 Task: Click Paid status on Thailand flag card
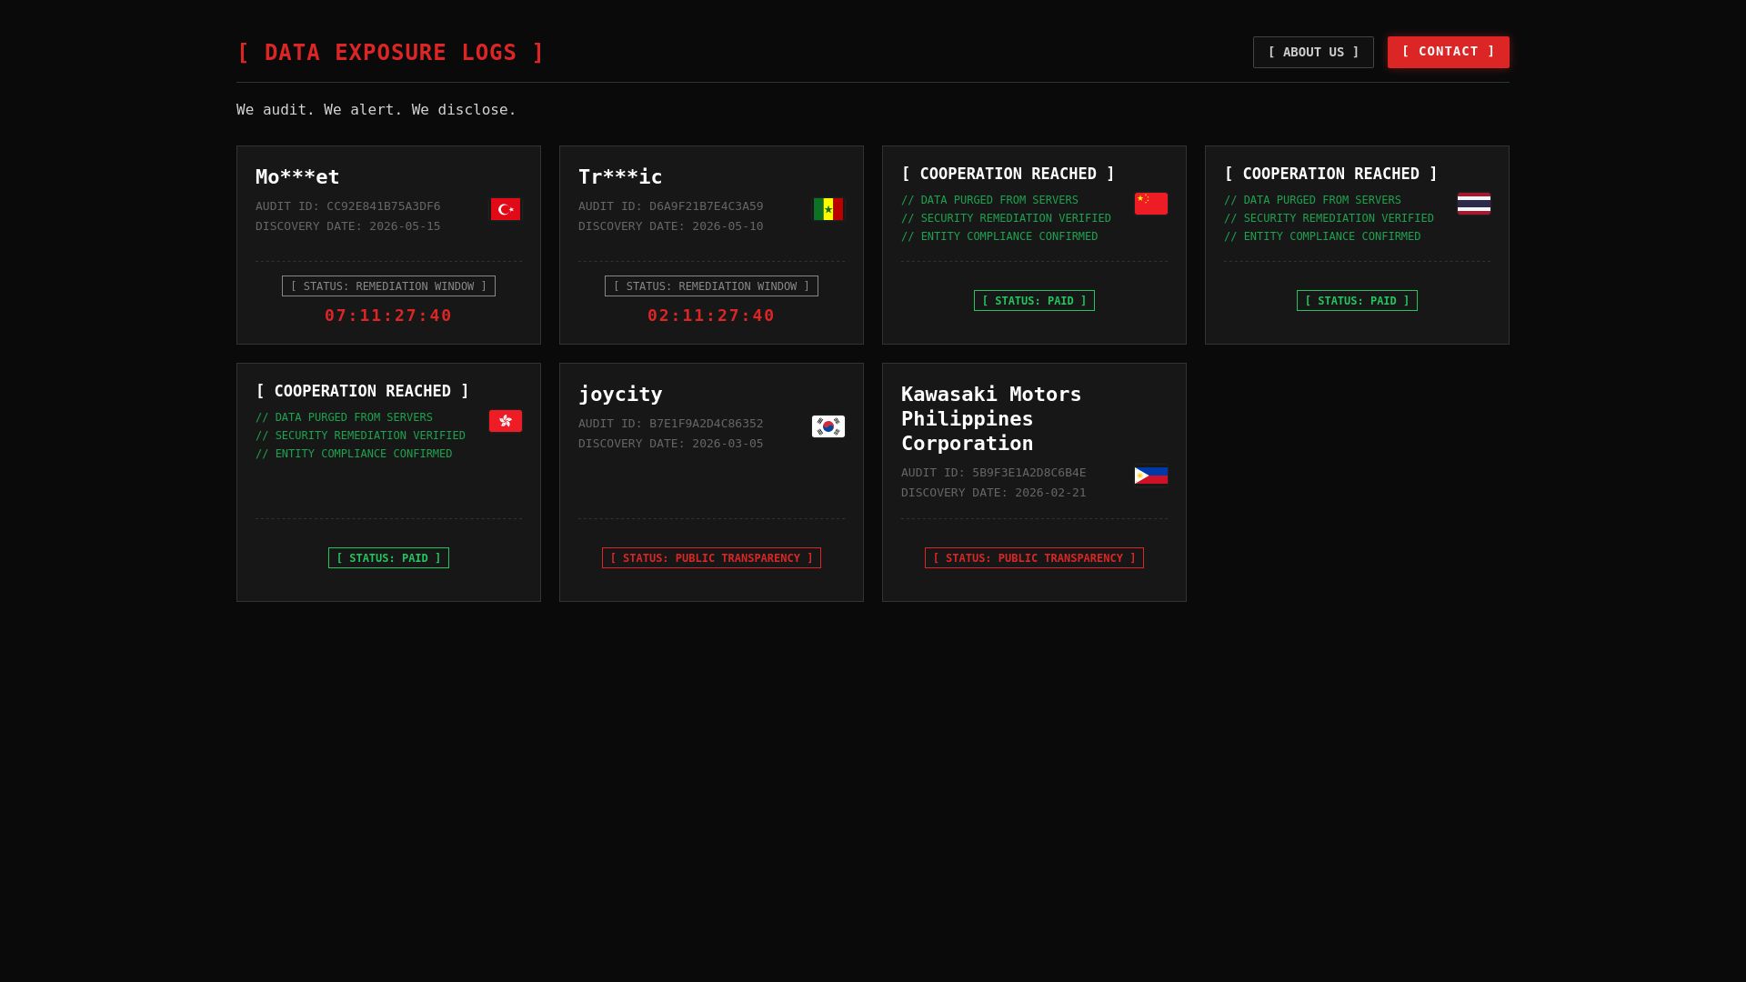[x=1357, y=301]
